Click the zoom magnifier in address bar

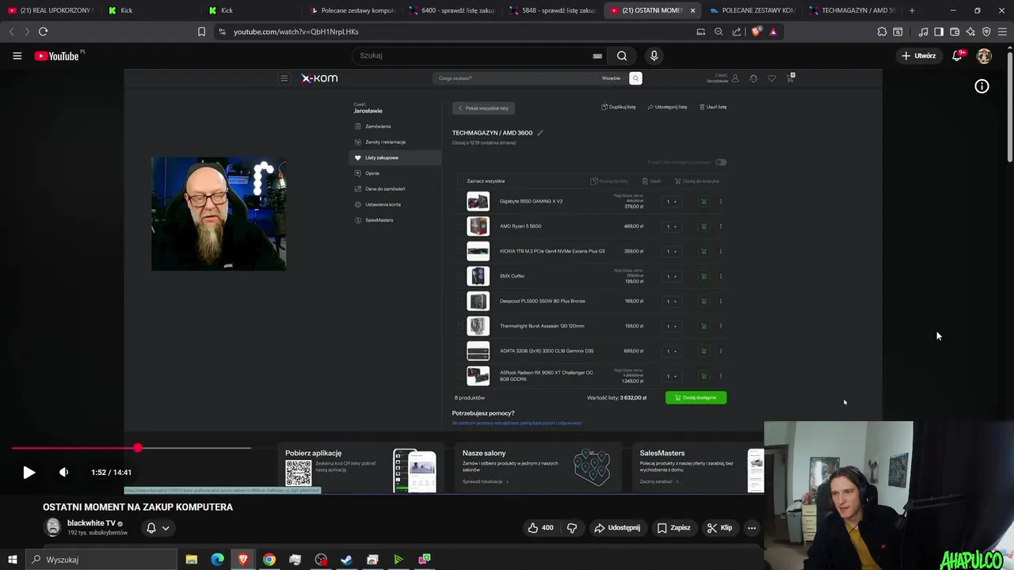tap(719, 32)
